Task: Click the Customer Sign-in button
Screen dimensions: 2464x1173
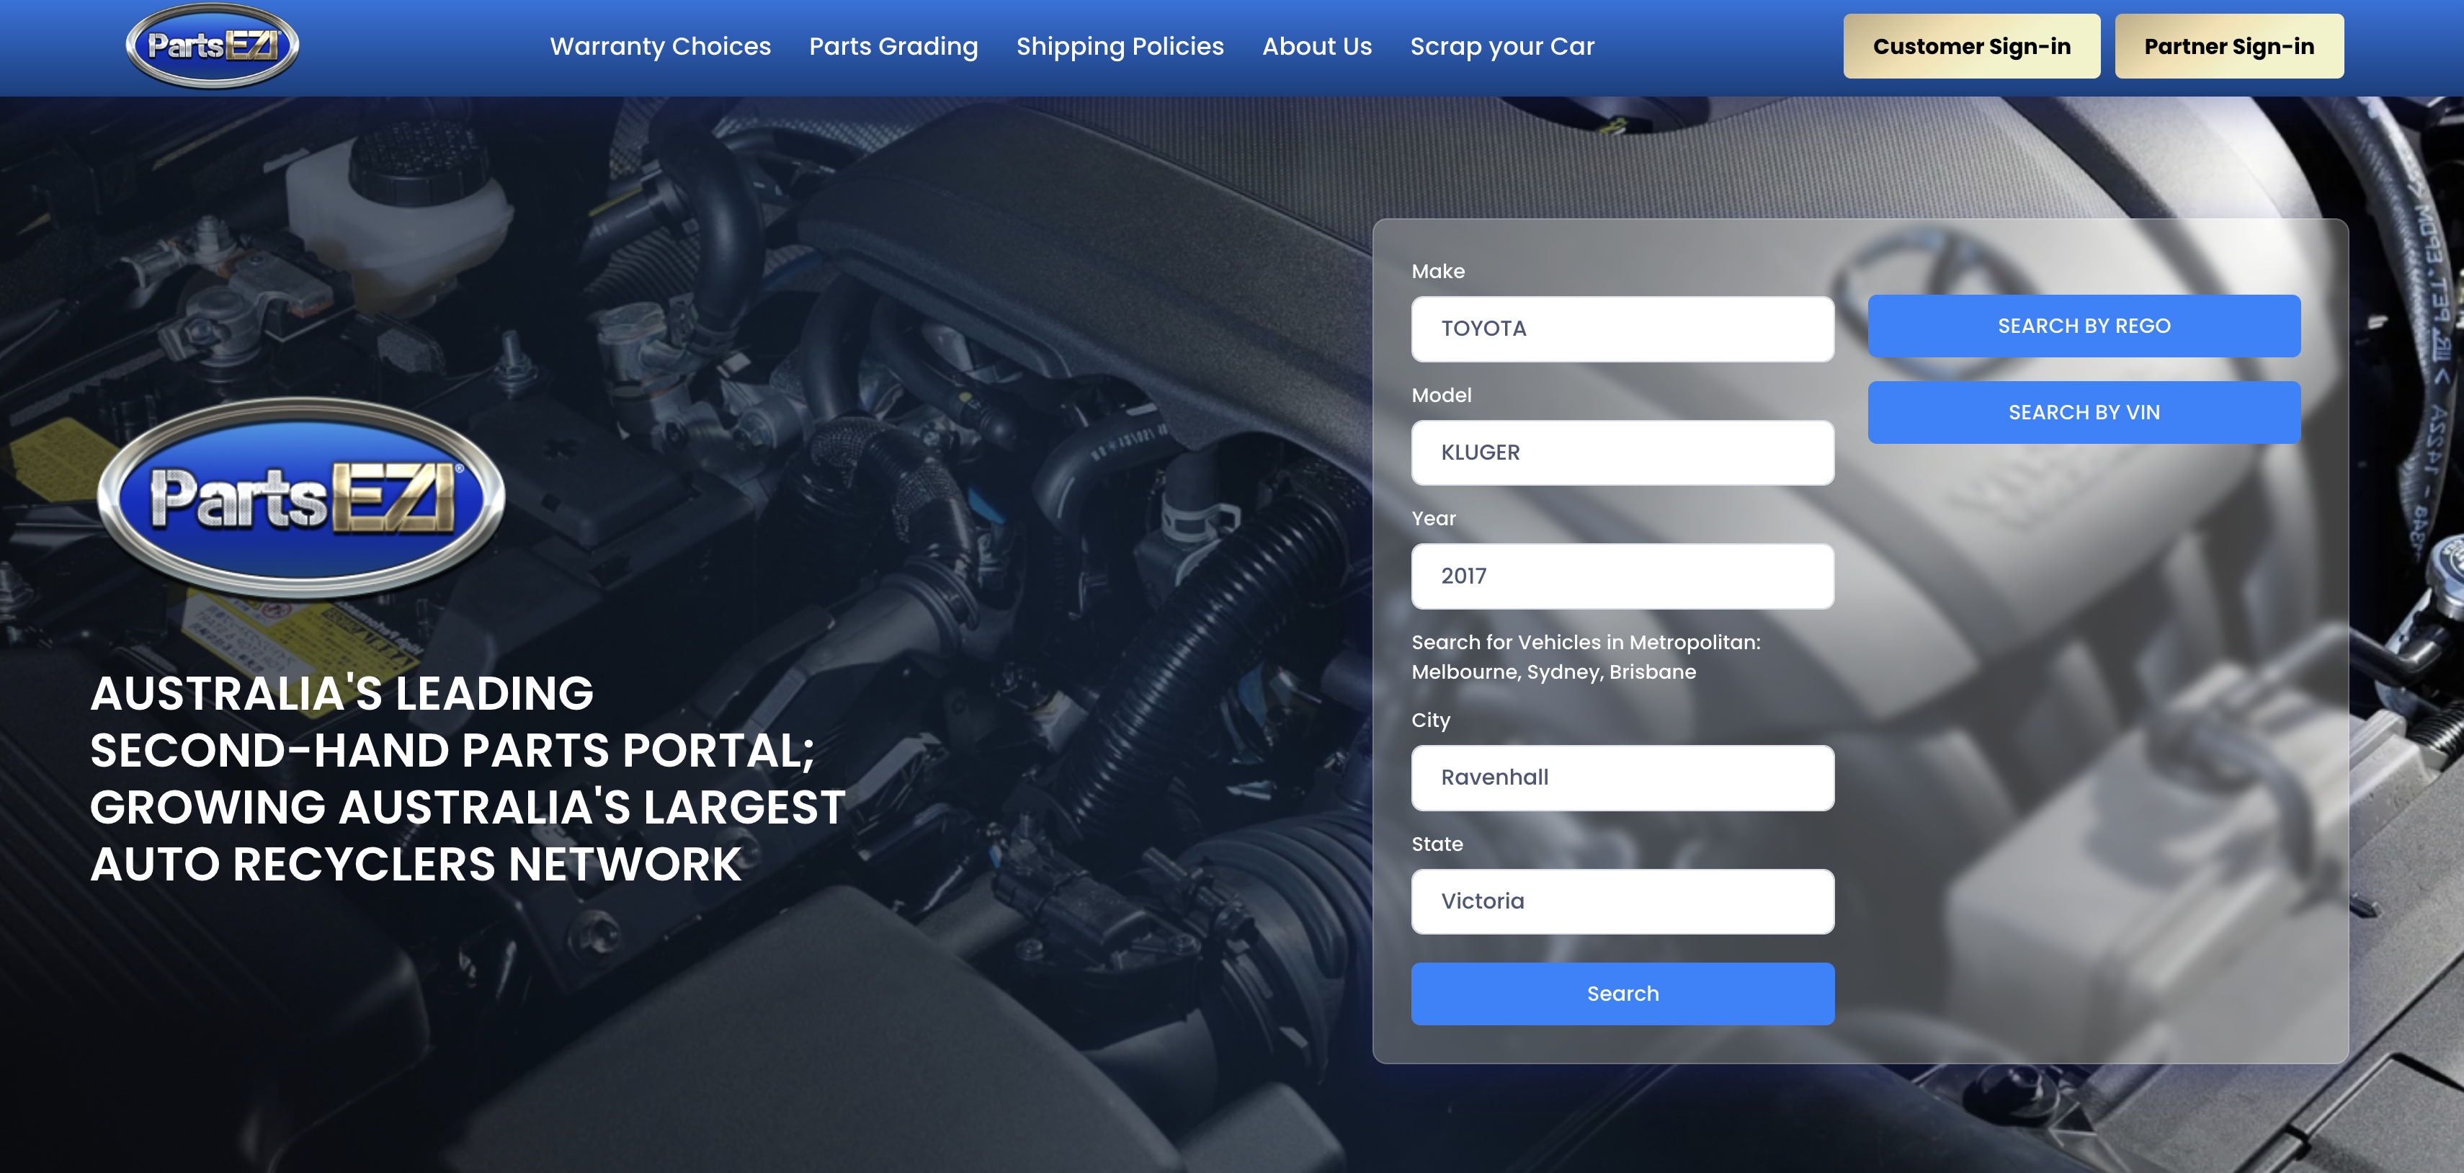Action: [x=1970, y=45]
